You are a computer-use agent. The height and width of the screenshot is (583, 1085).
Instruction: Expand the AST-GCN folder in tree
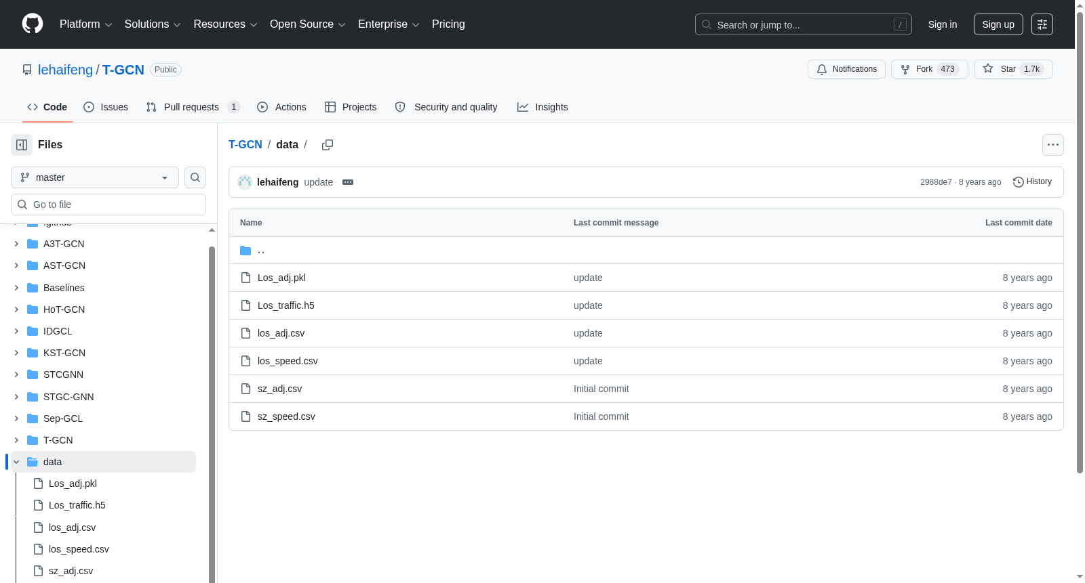(x=16, y=265)
